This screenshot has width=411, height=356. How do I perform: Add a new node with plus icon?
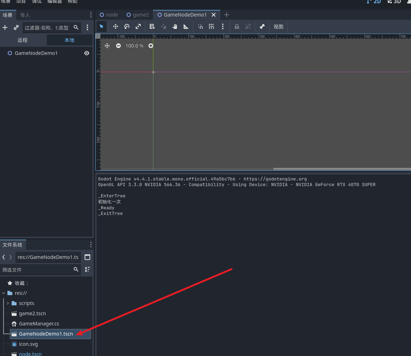coord(5,27)
